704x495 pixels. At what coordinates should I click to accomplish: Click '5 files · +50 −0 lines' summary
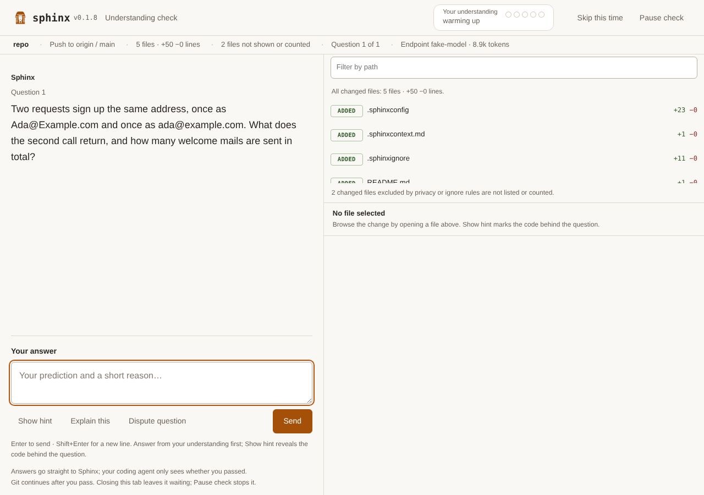point(168,45)
